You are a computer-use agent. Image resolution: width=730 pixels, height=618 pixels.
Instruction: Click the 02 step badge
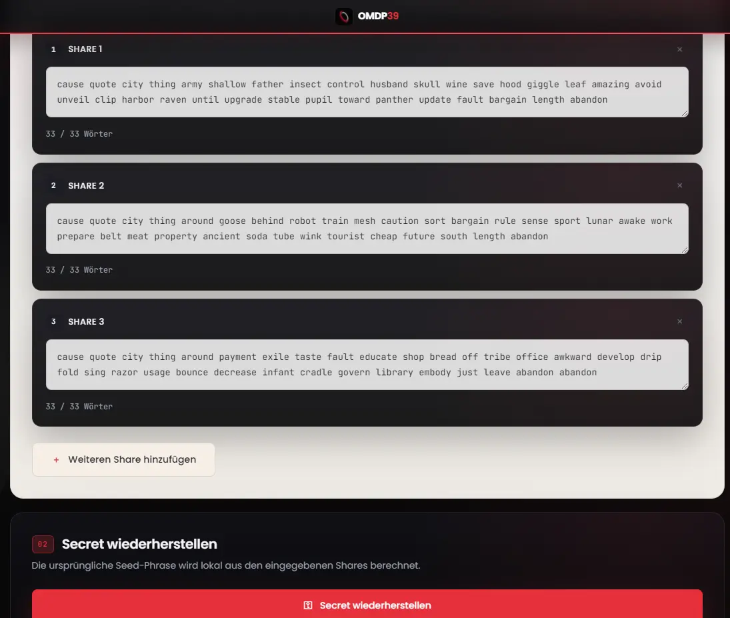coord(43,544)
